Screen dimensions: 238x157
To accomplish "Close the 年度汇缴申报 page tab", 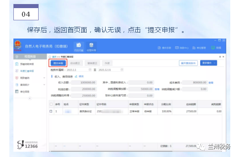I will click(x=223, y=57).
